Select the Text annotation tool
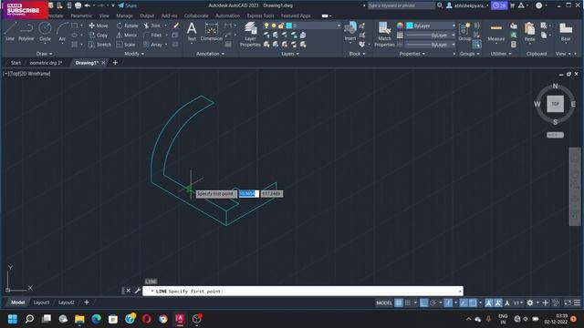Screen dimensions: 584x328 click(192, 31)
